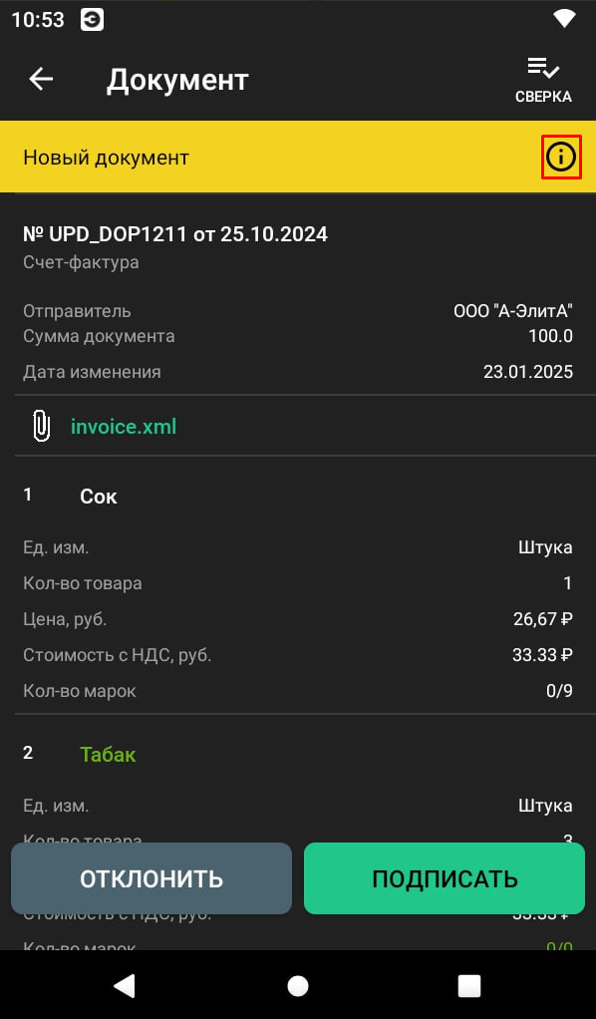The width and height of the screenshot is (596, 1019).
Task: Click the paperclip attachment icon
Action: click(x=41, y=427)
